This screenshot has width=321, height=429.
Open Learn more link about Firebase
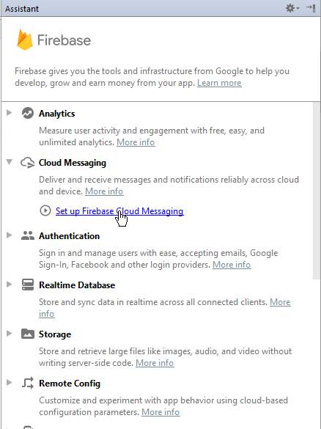point(219,83)
